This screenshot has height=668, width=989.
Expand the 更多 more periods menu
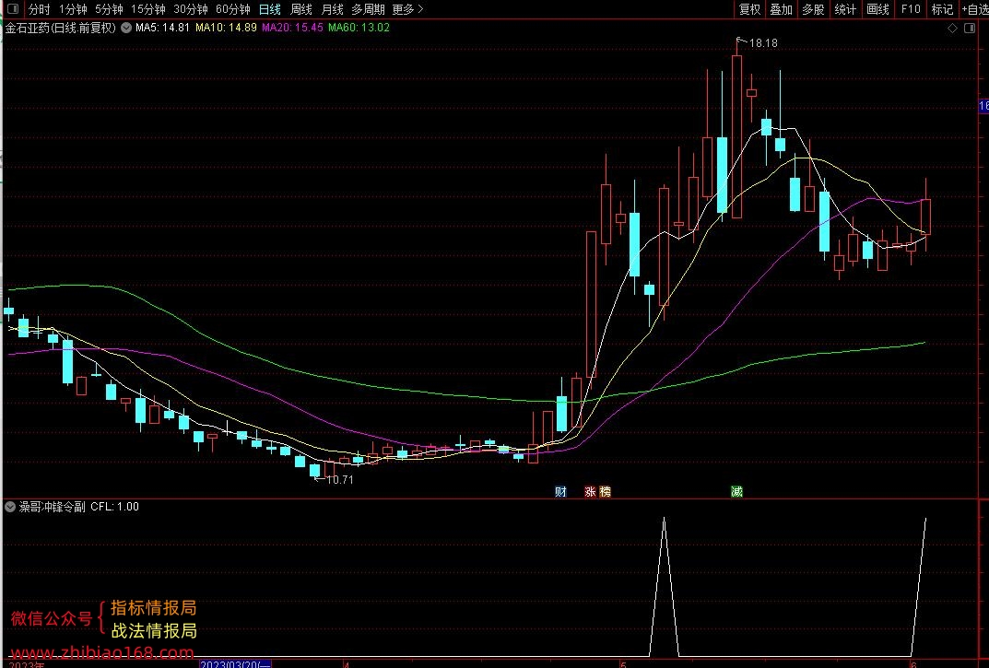pyautogui.click(x=407, y=9)
